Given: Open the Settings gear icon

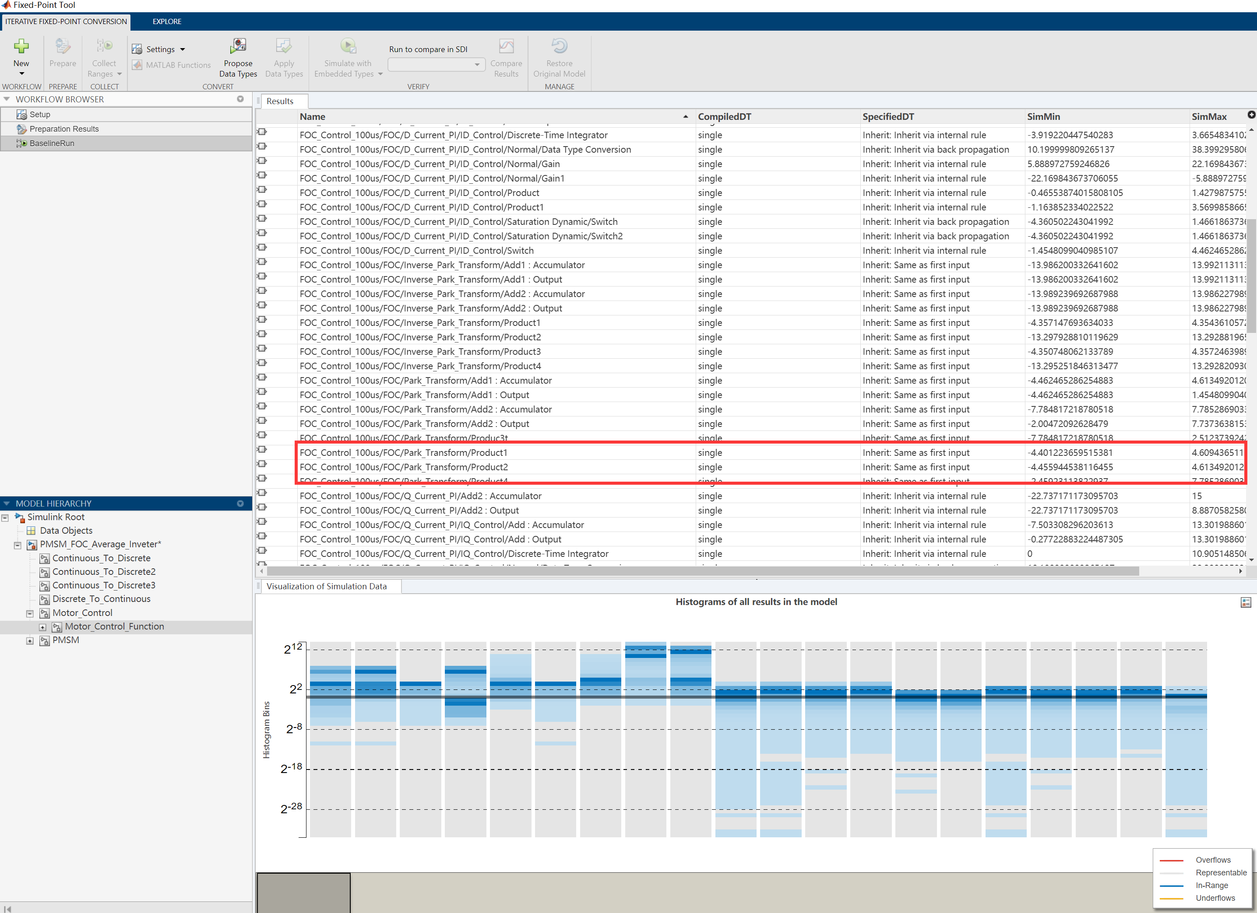Looking at the screenshot, I should (x=137, y=49).
